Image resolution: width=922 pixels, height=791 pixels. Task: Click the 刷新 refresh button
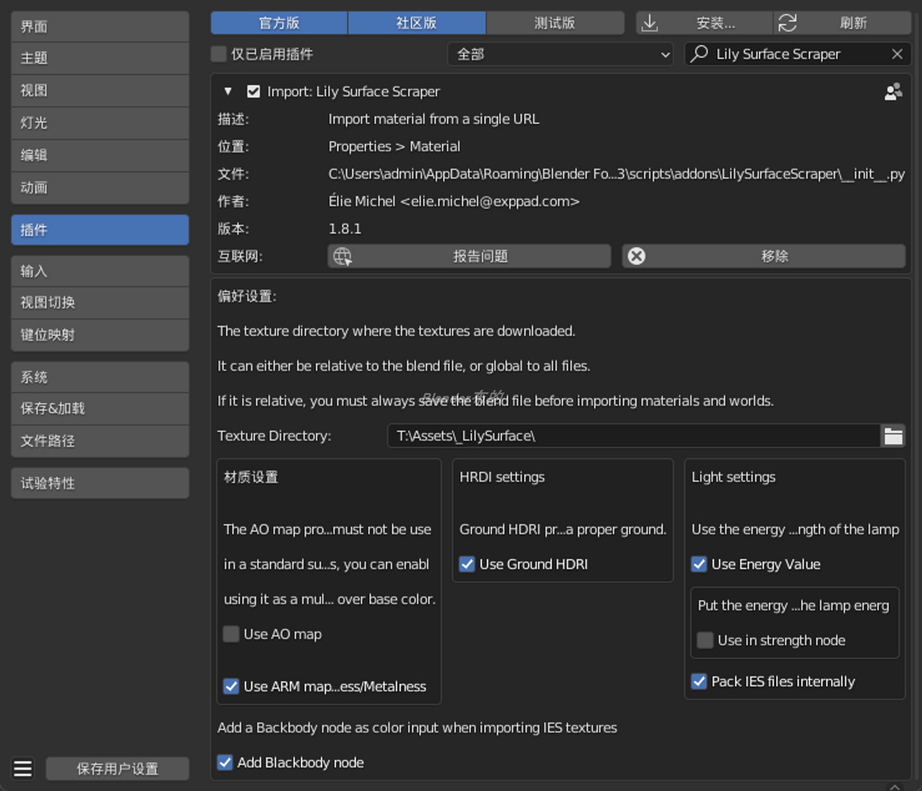(842, 23)
